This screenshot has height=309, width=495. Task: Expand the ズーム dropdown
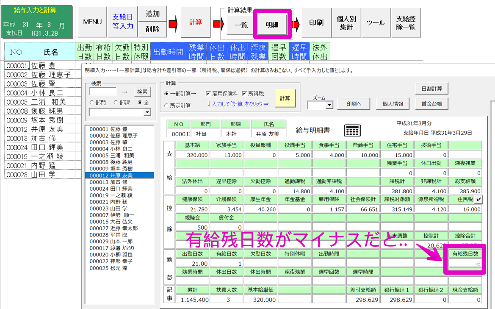pyautogui.click(x=329, y=106)
